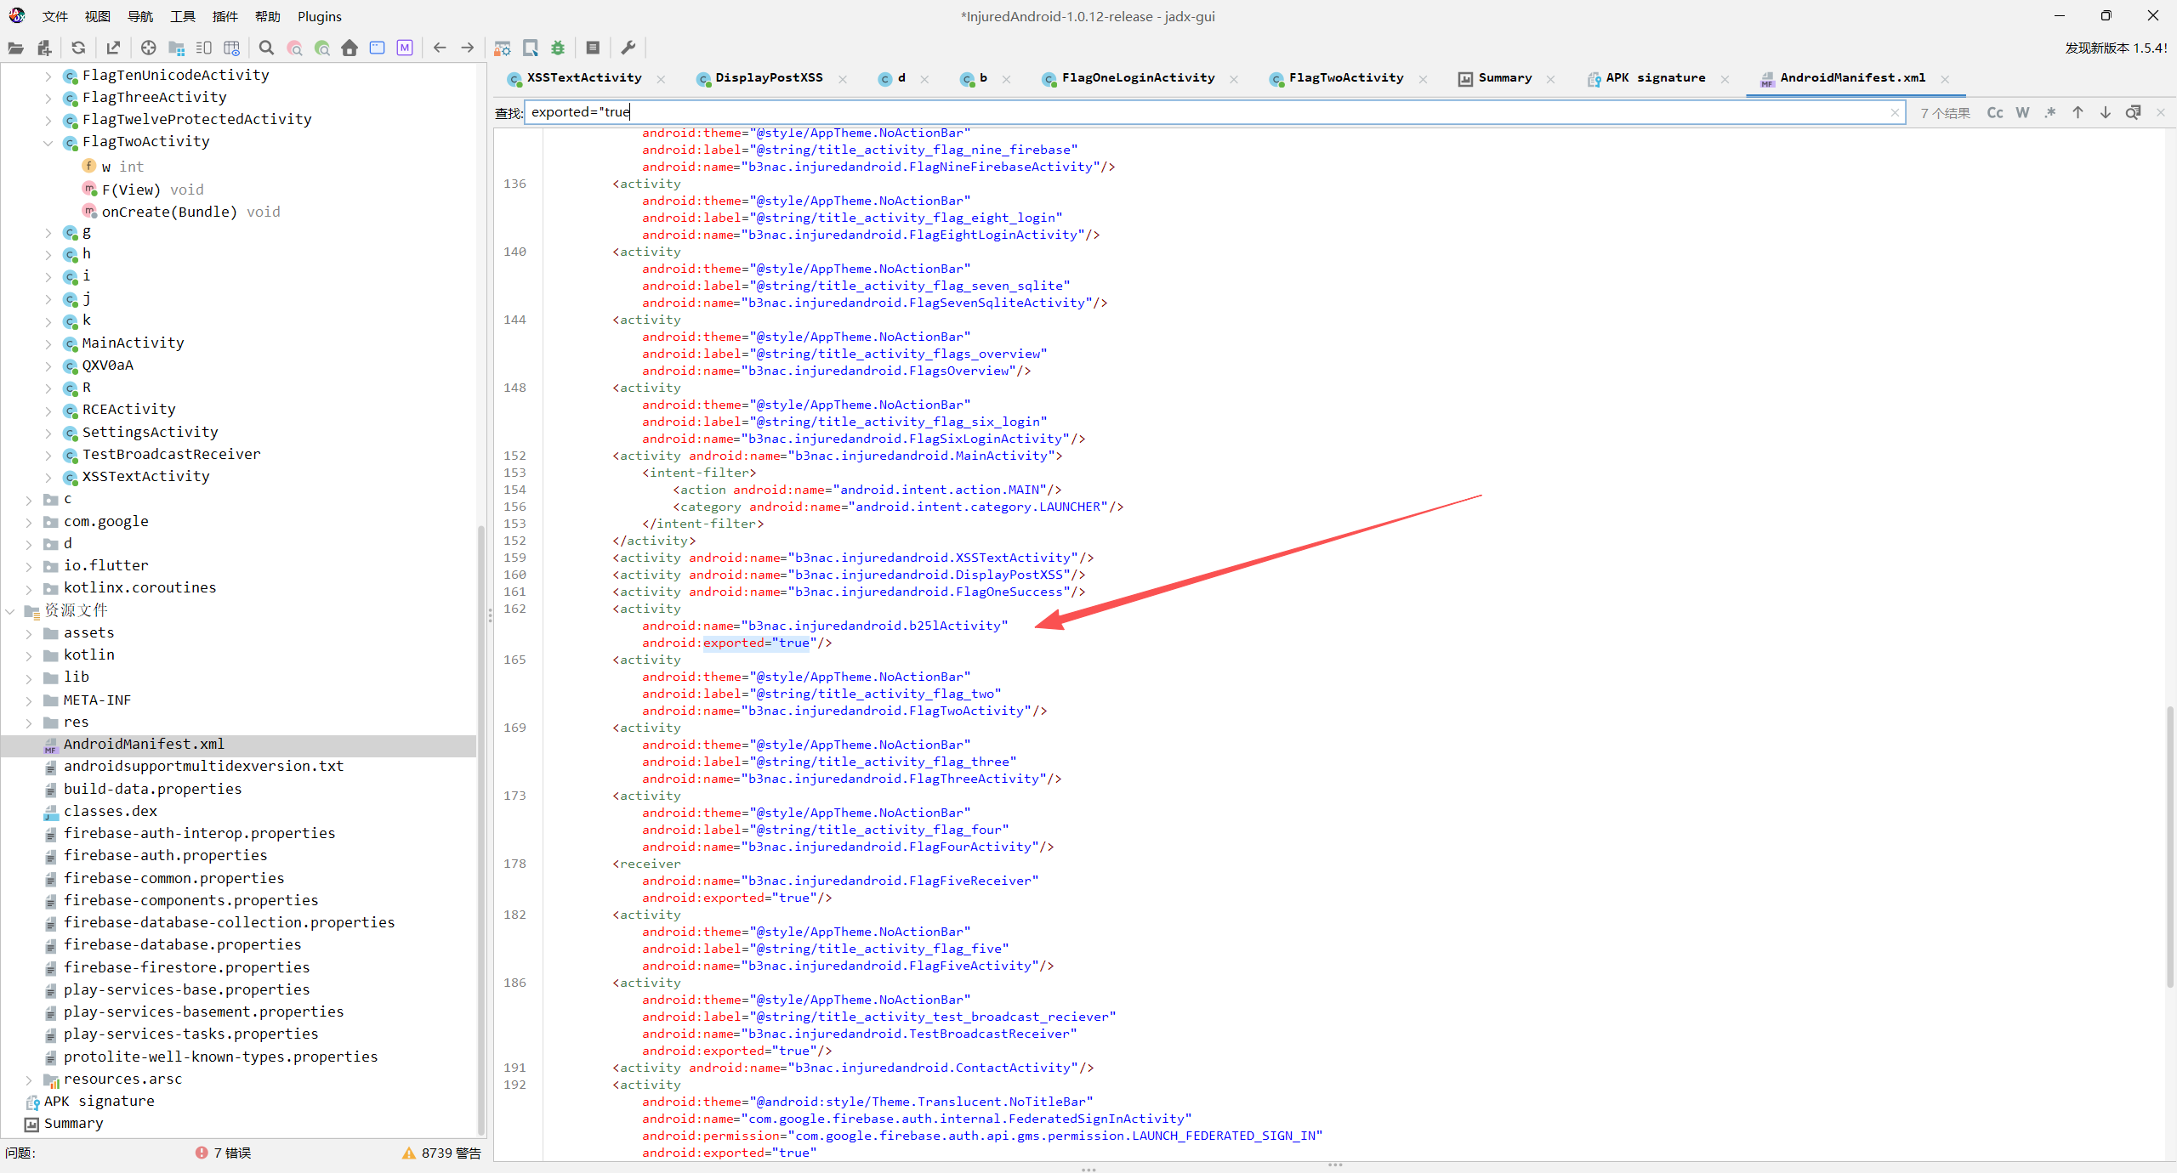2177x1173 pixels.
Task: Collapse FlagTwoActivity tree node
Action: tap(48, 142)
